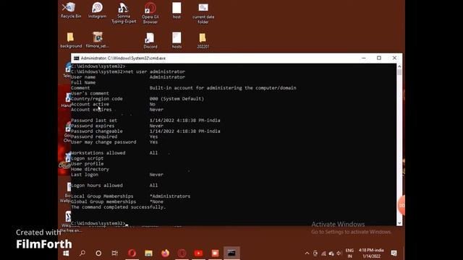Open taskbar Search magnifier
The width and height of the screenshot is (463, 260).
click(x=82, y=253)
